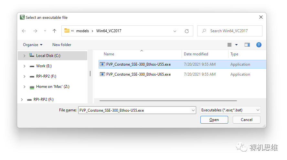Refresh the Win64_VC2017 folder listing
Viewport: 287px width, 160px height.
187,31
